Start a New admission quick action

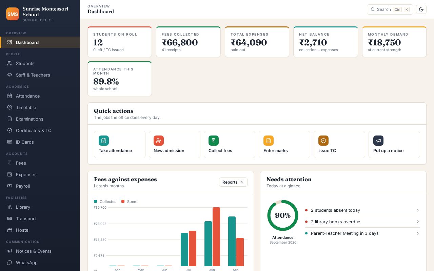[175, 144]
